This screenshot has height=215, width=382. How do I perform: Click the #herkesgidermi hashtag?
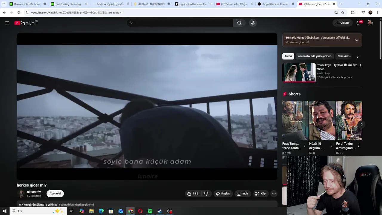[84, 205]
